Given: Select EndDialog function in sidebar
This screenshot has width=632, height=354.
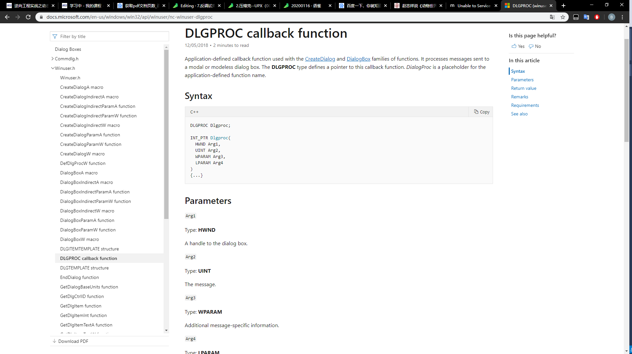Looking at the screenshot, I should [x=79, y=277].
